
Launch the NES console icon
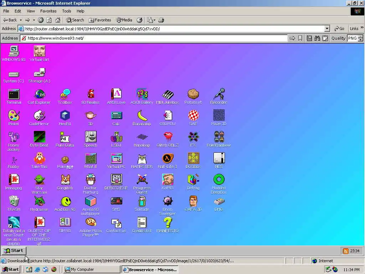point(219,161)
